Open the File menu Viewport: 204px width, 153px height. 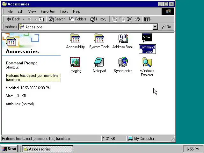click(10, 11)
